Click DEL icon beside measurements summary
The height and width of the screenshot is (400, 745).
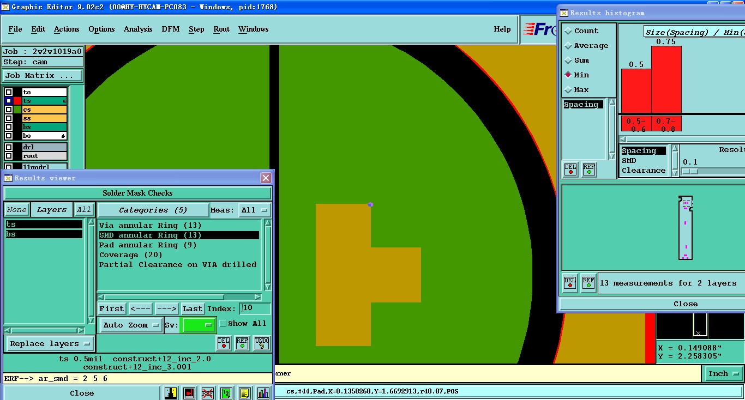tap(570, 283)
